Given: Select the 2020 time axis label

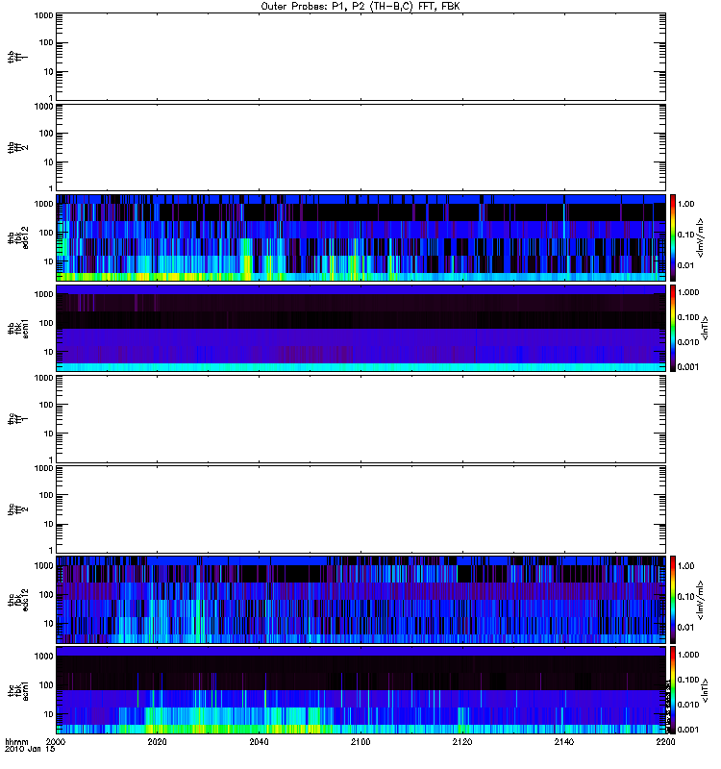Looking at the screenshot, I should pos(157,741).
